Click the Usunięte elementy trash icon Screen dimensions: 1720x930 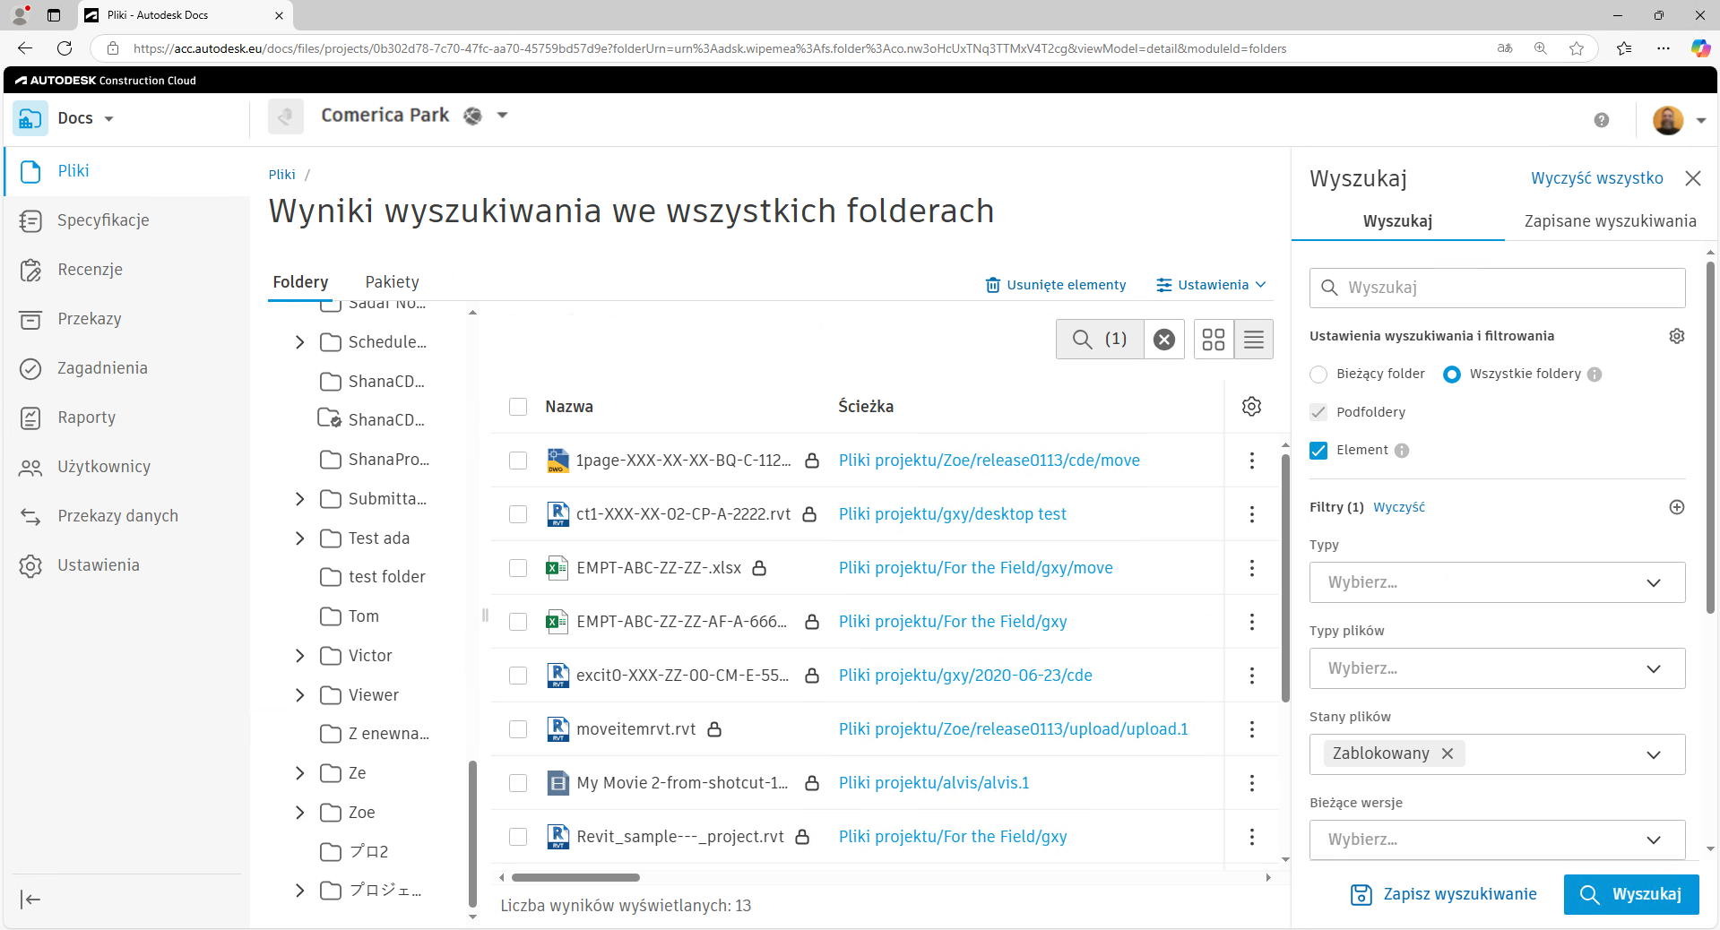point(992,285)
